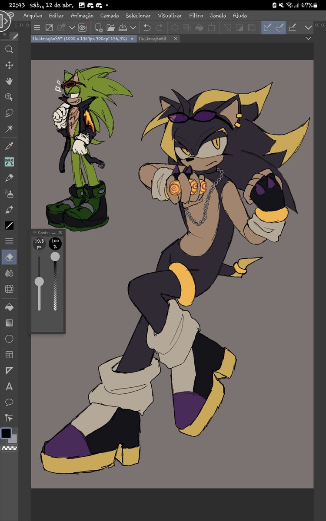The height and width of the screenshot is (521, 326).
Task: Select the Eyedropper tool
Action: (9, 146)
